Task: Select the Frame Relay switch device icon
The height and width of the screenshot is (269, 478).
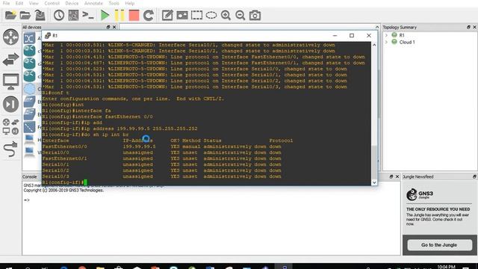Action: (30, 127)
